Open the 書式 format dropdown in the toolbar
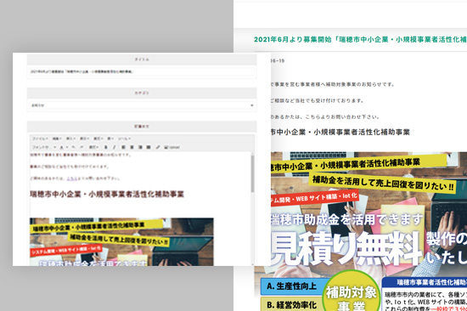The image size is (467, 311). [x=93, y=147]
